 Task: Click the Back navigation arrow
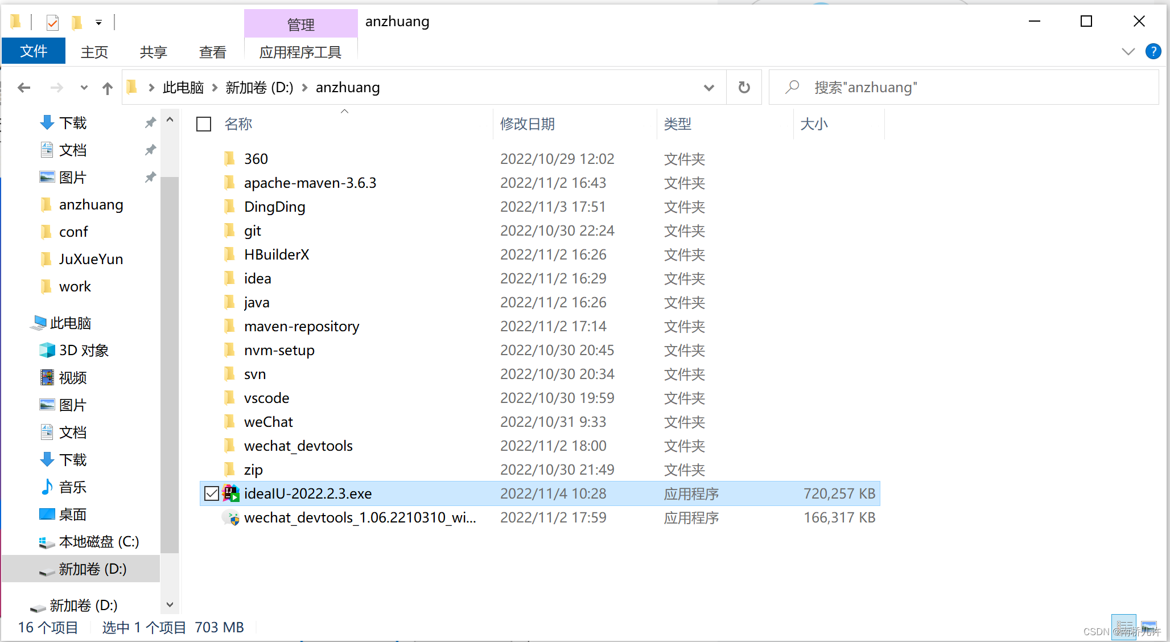(x=24, y=88)
